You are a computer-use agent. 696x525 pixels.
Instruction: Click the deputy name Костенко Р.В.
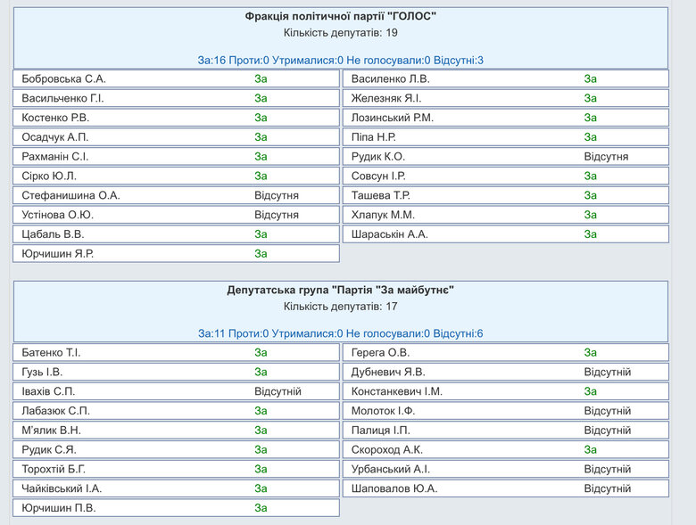[55, 118]
